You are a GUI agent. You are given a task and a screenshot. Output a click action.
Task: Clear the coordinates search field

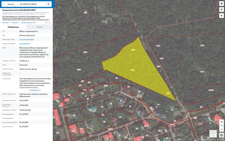pos(45,4)
